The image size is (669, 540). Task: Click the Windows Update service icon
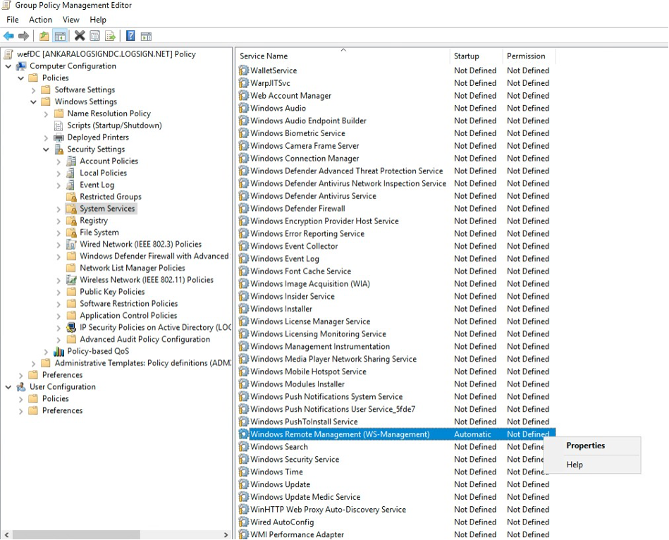244,484
